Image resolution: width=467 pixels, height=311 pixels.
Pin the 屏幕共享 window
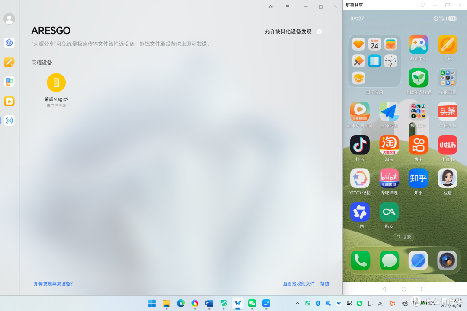coord(422,5)
